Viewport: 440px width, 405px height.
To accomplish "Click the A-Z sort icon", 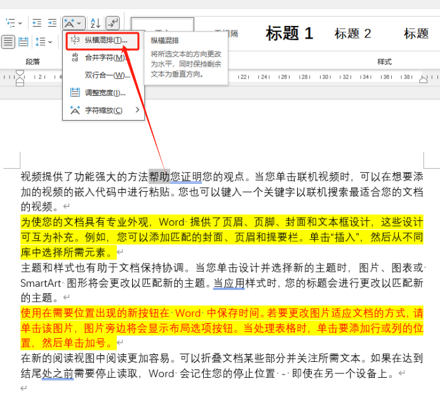I will pyautogui.click(x=95, y=23).
